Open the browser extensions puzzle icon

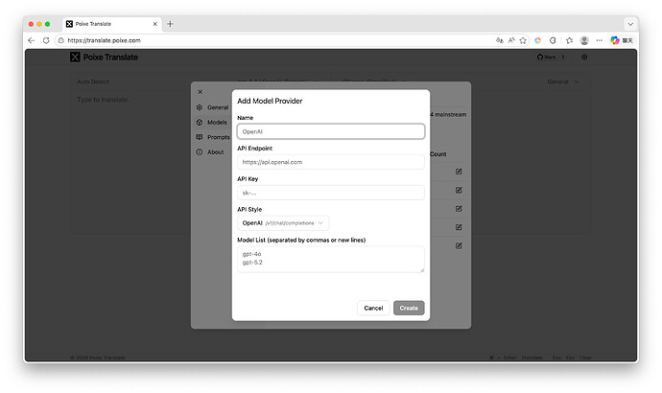[553, 40]
